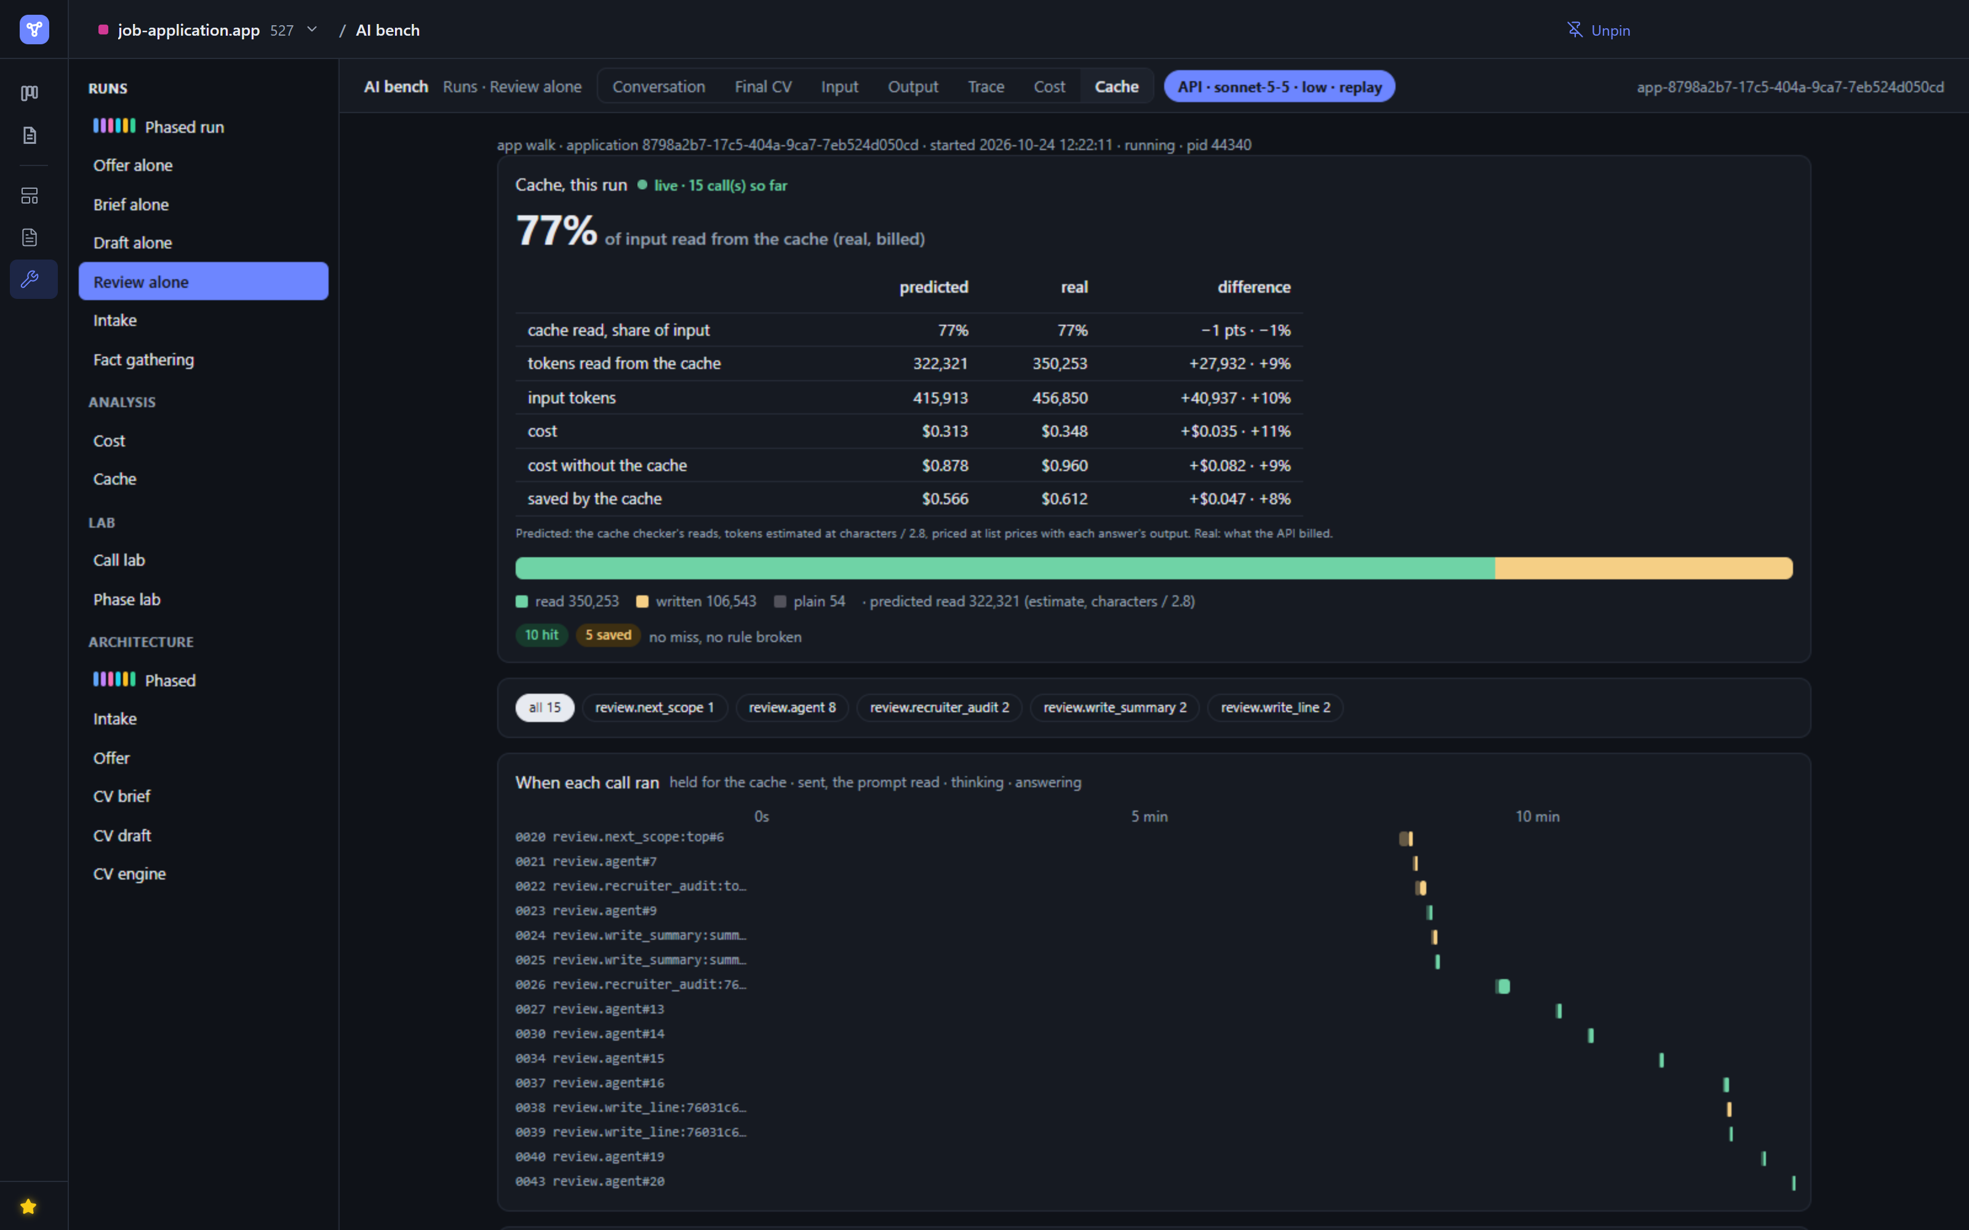The width and height of the screenshot is (1969, 1230).
Task: Open Offer under Architecture
Action: (204, 758)
